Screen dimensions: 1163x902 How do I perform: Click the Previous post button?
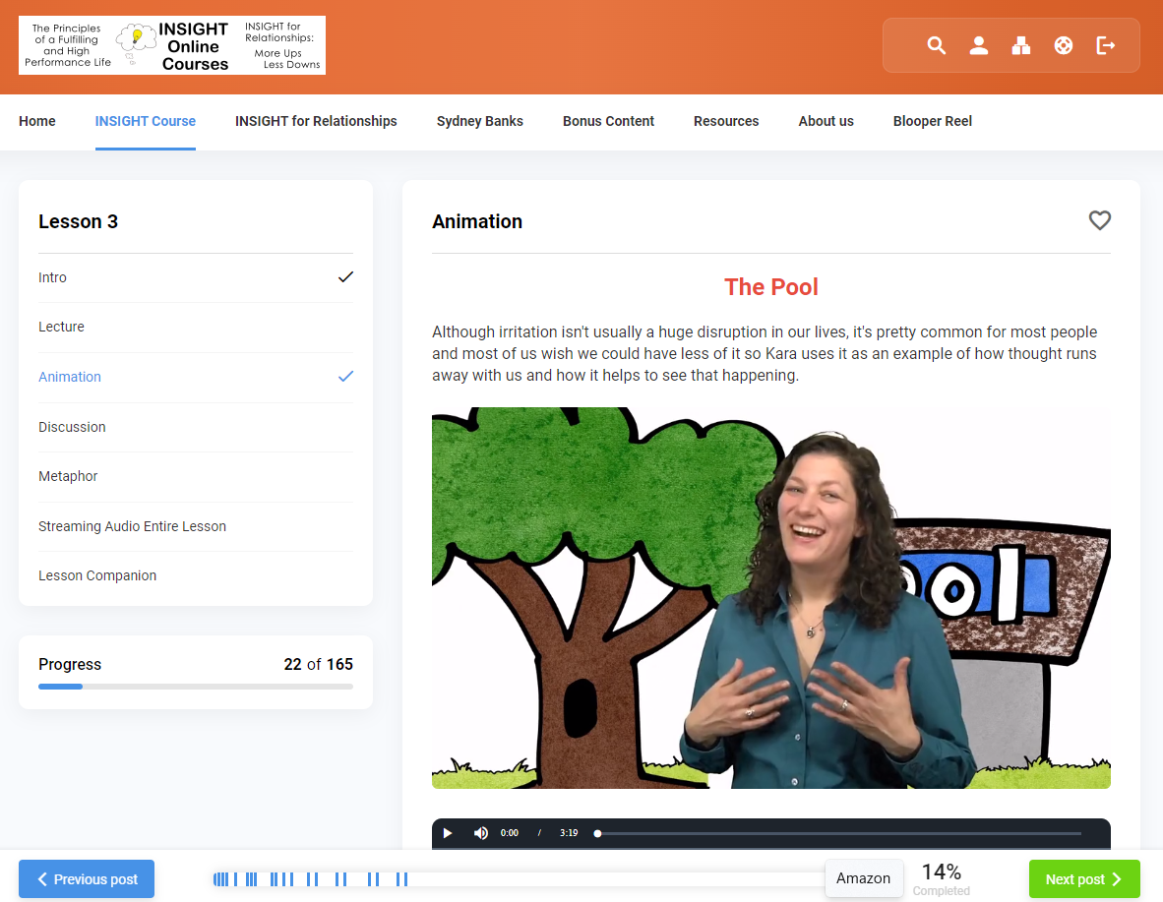click(x=87, y=879)
